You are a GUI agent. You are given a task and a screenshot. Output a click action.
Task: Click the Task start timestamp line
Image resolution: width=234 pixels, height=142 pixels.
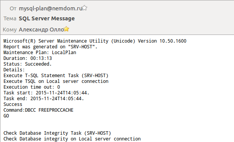point(46,93)
